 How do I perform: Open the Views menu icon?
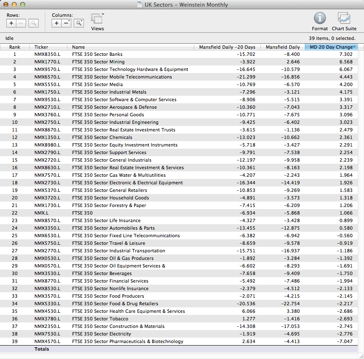(x=97, y=19)
